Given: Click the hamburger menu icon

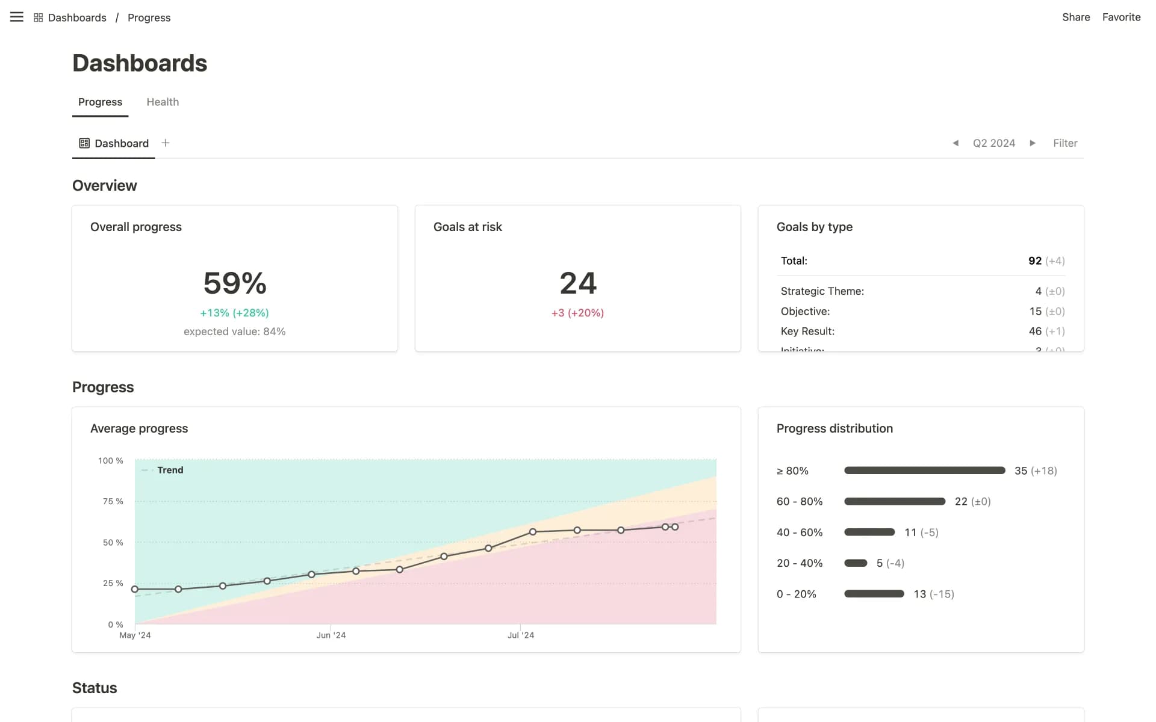Looking at the screenshot, I should [x=17, y=17].
